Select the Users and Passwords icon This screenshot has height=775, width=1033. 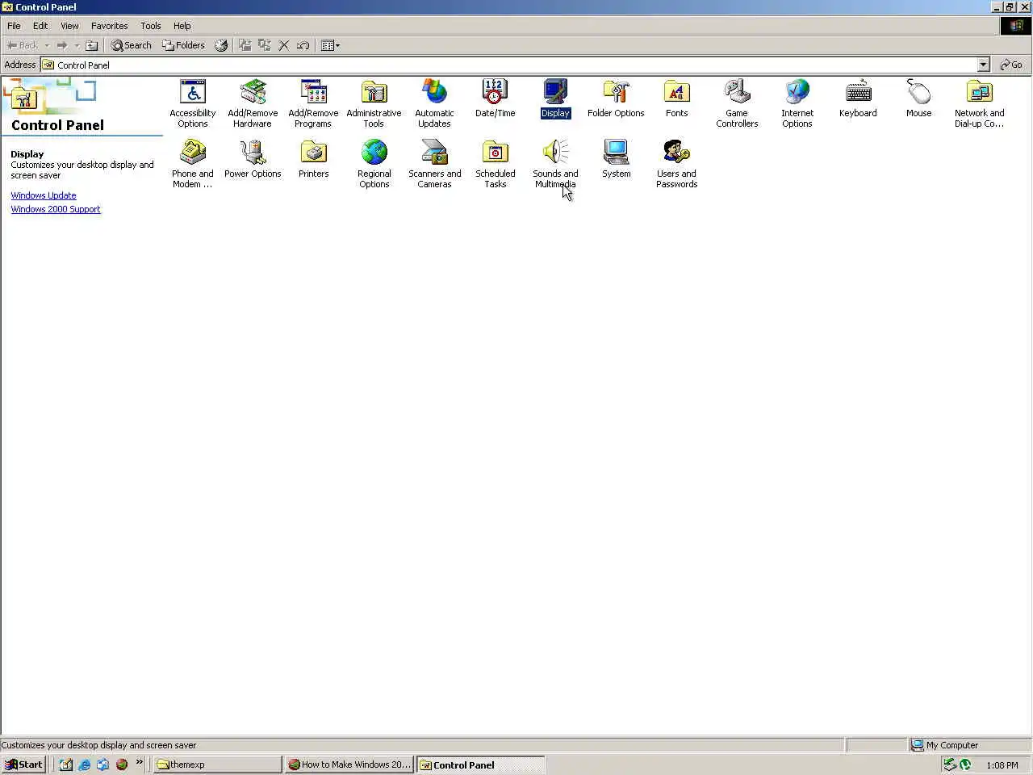[x=676, y=164]
